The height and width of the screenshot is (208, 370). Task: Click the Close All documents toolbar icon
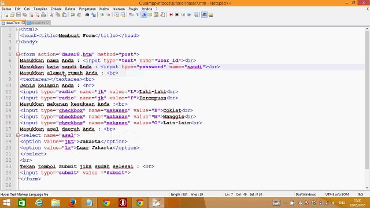(x=37, y=14)
